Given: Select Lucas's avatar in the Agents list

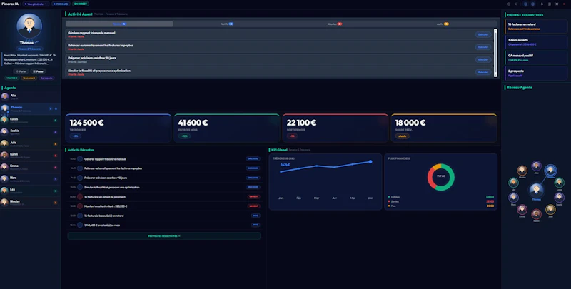Looking at the screenshot, I should pyautogui.click(x=4, y=120).
